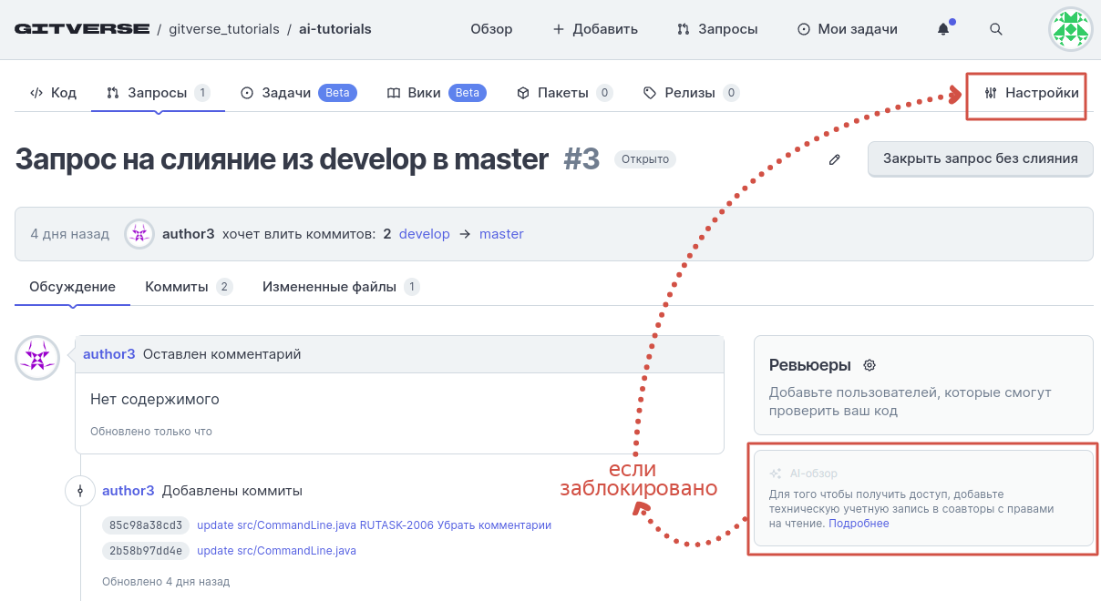Click the Обновлено только что label
Viewport: 1101px width, 601px height.
(151, 431)
